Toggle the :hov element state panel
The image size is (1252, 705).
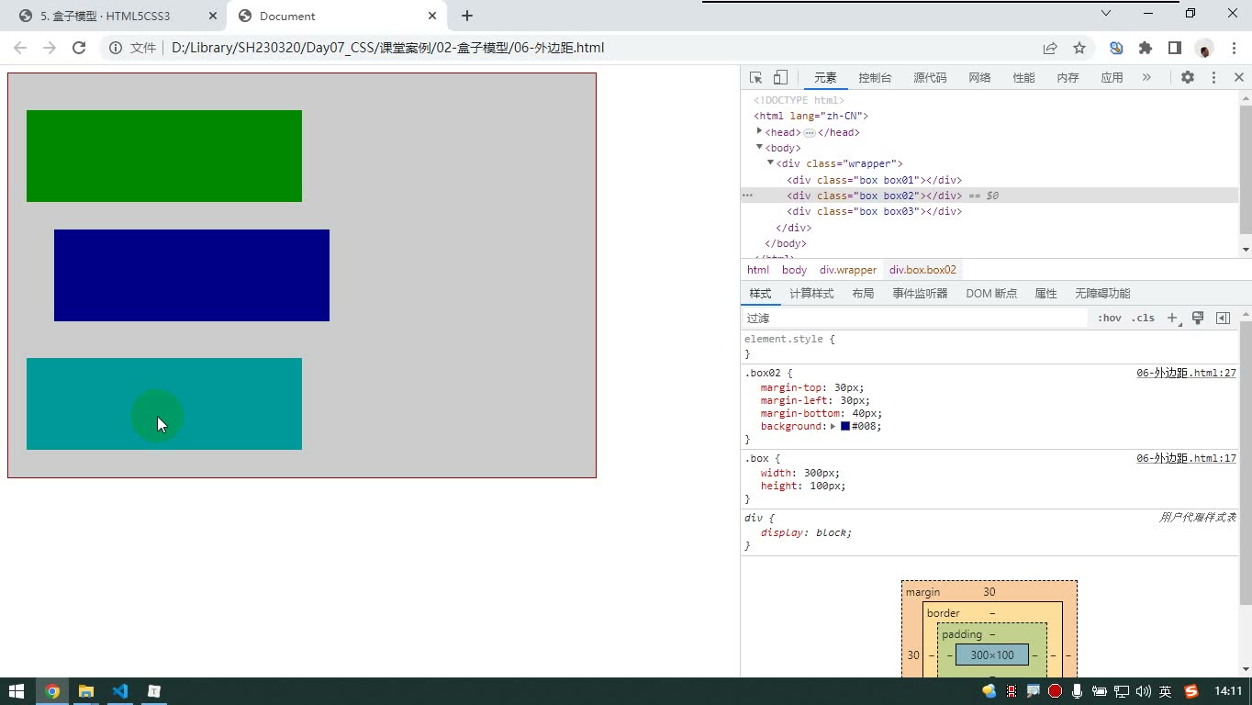pos(1110,318)
